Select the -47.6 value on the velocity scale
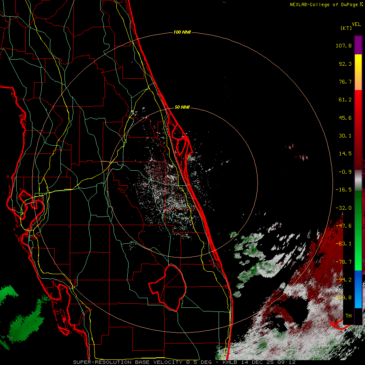The width and height of the screenshot is (365, 365). pos(344,226)
